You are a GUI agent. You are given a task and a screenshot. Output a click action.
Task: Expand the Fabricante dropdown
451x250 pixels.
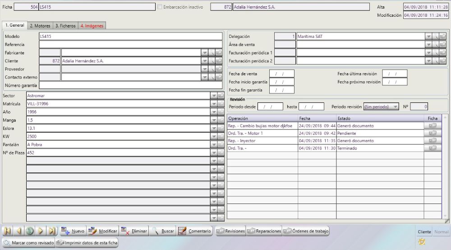click(203, 53)
